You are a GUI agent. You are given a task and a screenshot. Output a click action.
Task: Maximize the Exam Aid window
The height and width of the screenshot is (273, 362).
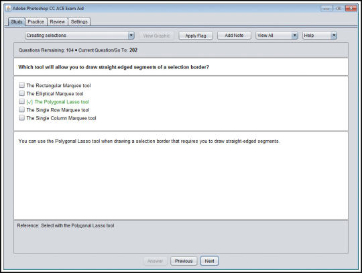(339, 9)
